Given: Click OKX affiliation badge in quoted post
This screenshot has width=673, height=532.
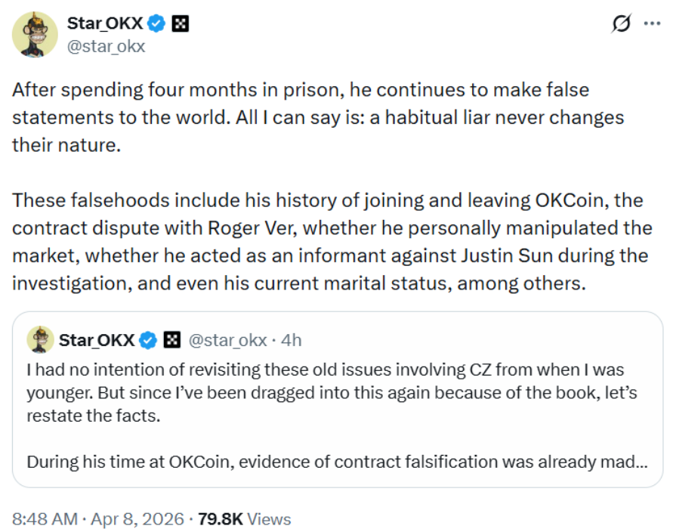Looking at the screenshot, I should pyautogui.click(x=172, y=340).
